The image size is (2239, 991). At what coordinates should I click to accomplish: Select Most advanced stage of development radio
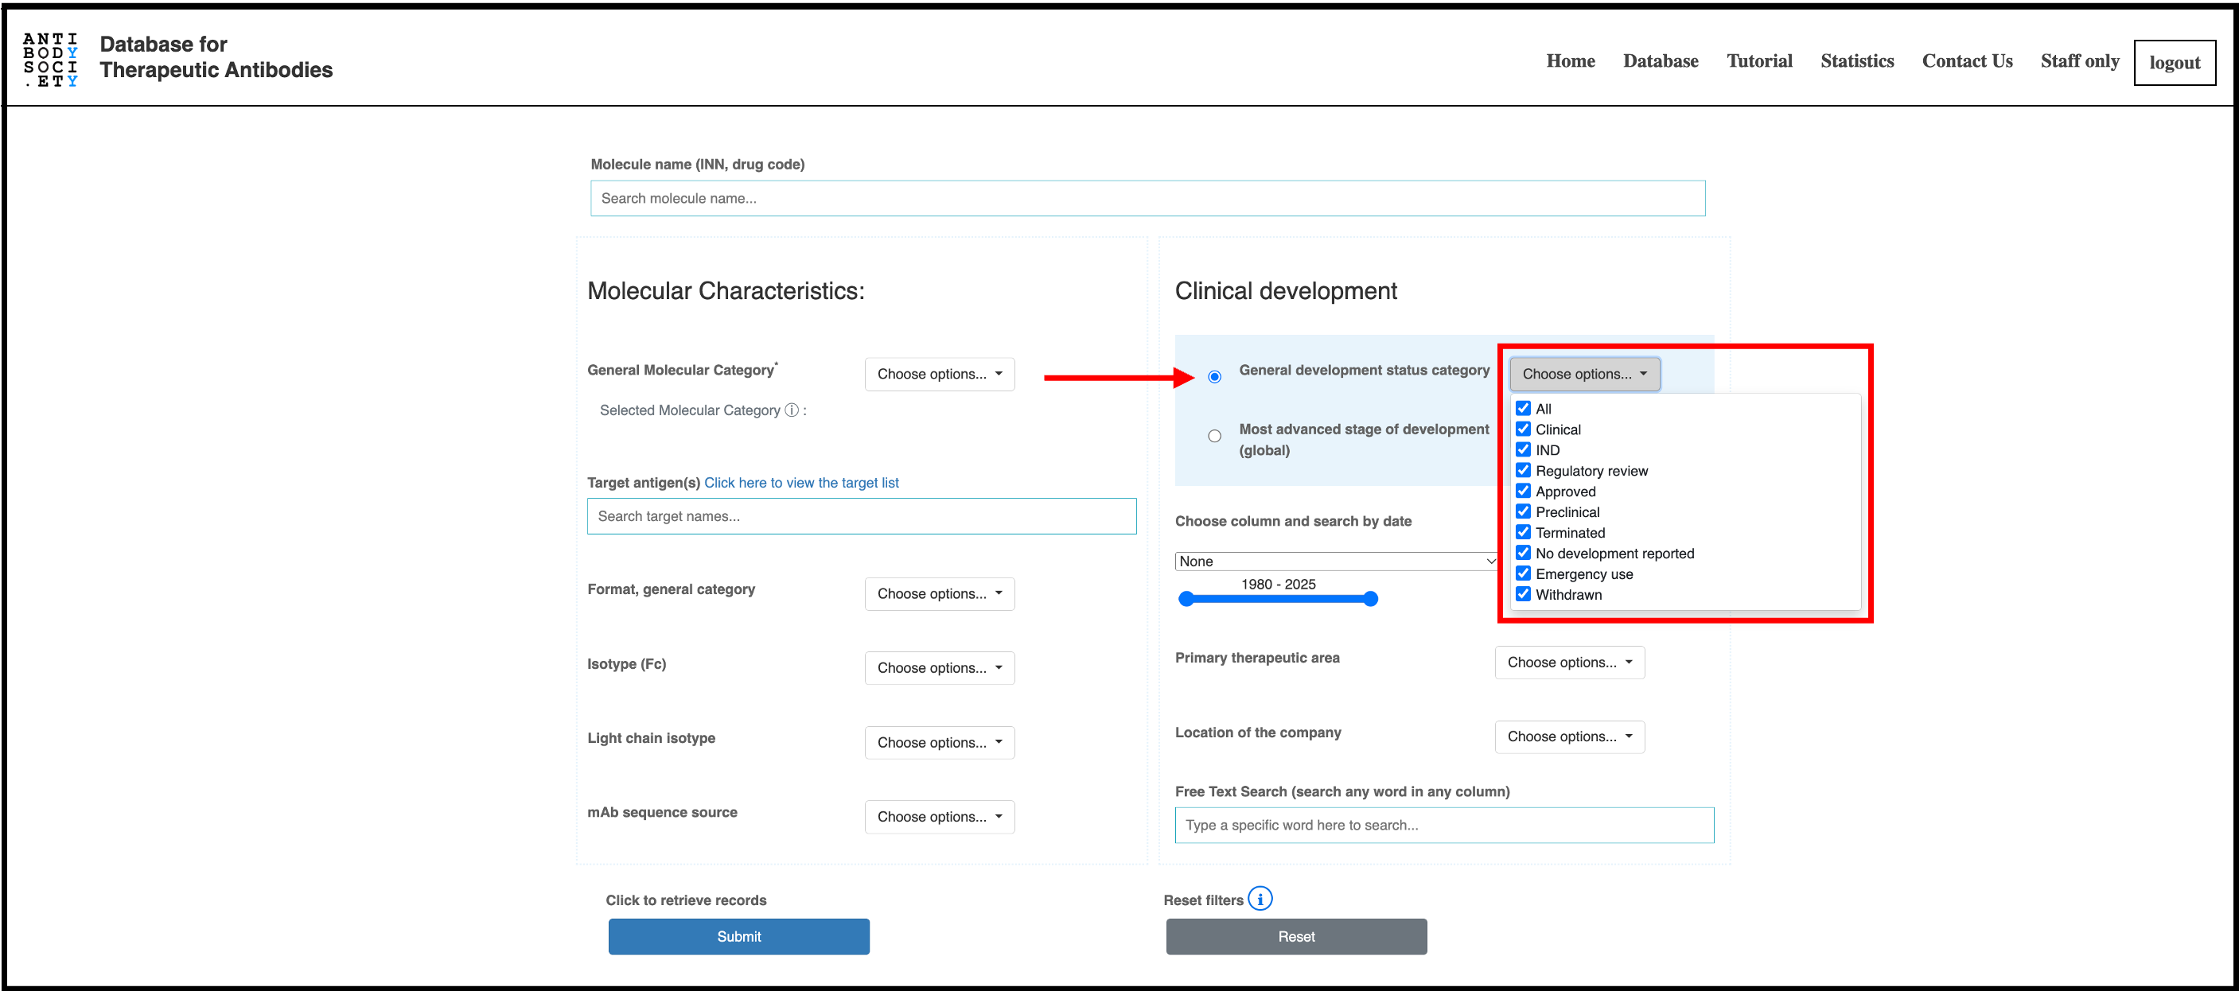pos(1214,436)
